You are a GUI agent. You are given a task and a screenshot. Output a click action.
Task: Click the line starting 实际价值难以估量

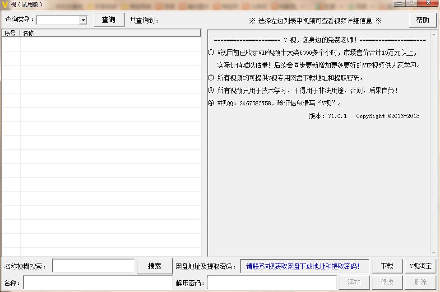[319, 65]
